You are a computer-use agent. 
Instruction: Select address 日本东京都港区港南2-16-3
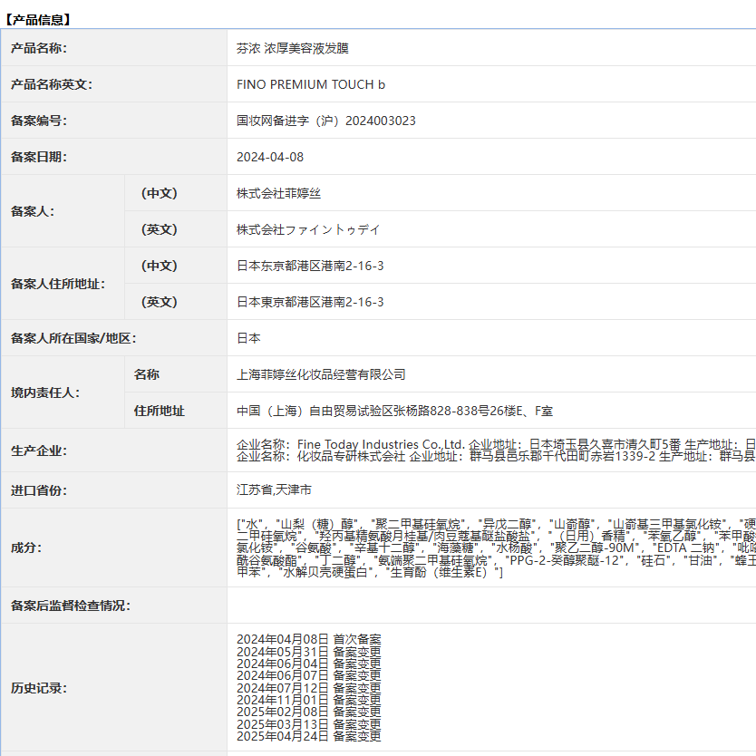pos(310,266)
